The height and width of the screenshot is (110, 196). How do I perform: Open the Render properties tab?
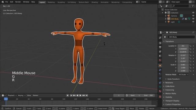(x=160, y=43)
